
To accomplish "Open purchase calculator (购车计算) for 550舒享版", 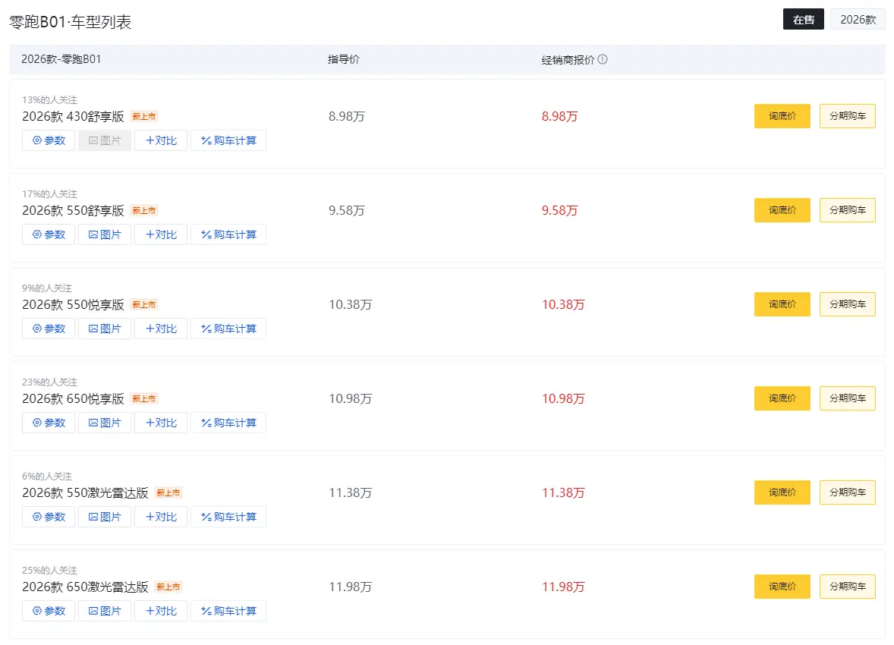I will 228,234.
